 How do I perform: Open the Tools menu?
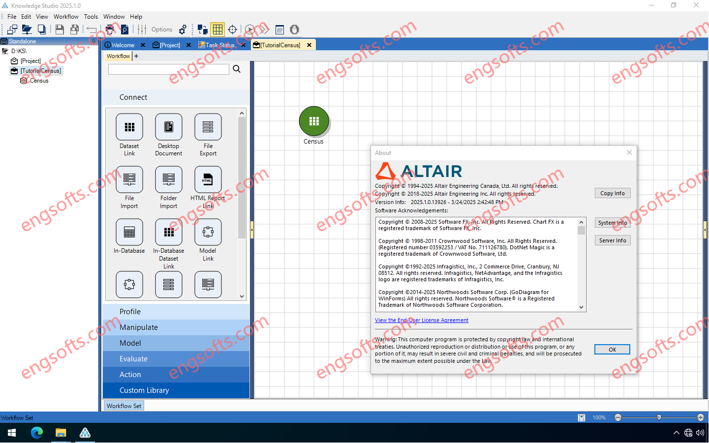(x=91, y=17)
